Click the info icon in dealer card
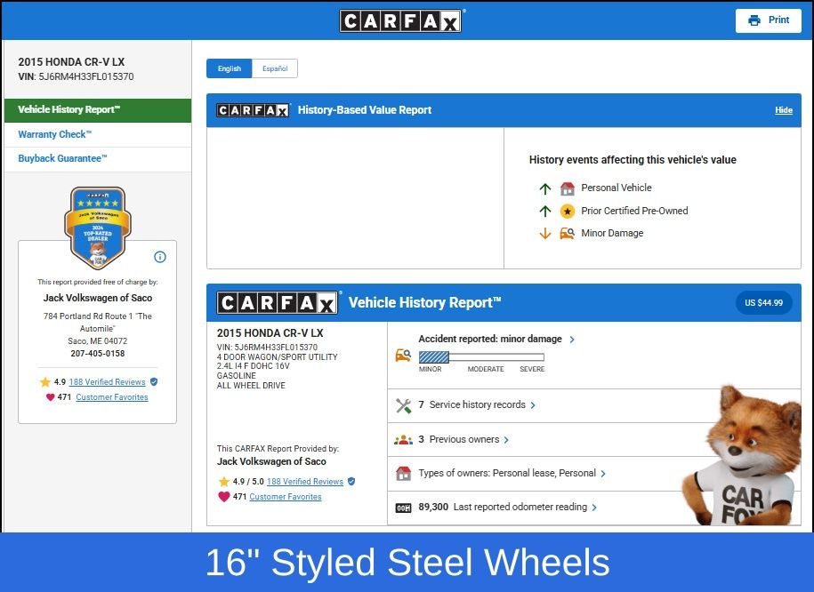Image resolution: width=814 pixels, height=592 pixels. (x=160, y=257)
